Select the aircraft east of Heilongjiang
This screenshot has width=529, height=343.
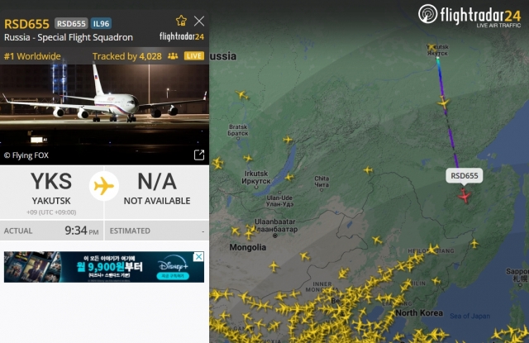point(474,243)
